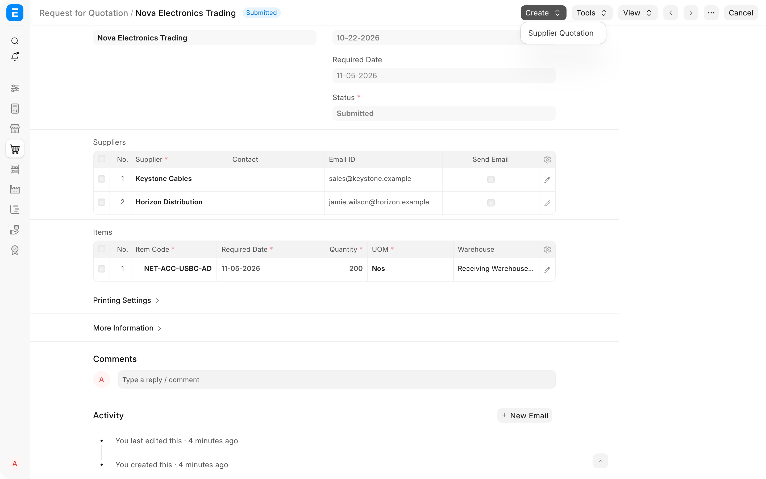Viewport: 766px width, 479px height.
Task: Open the quality badge sidebar icon
Action: click(15, 250)
